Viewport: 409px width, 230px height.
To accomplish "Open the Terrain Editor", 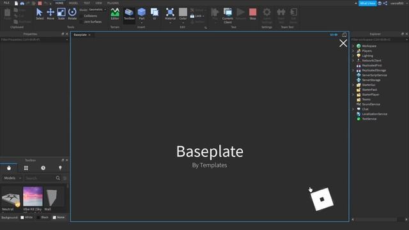I will pyautogui.click(x=115, y=14).
